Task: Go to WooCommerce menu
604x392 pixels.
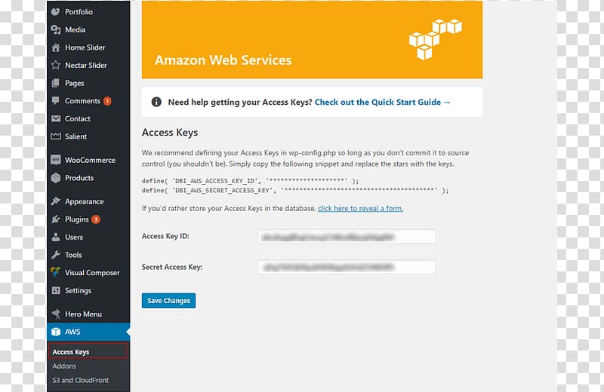Action: click(x=90, y=160)
